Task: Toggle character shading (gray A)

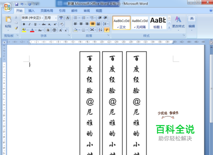Action: tap(48, 30)
